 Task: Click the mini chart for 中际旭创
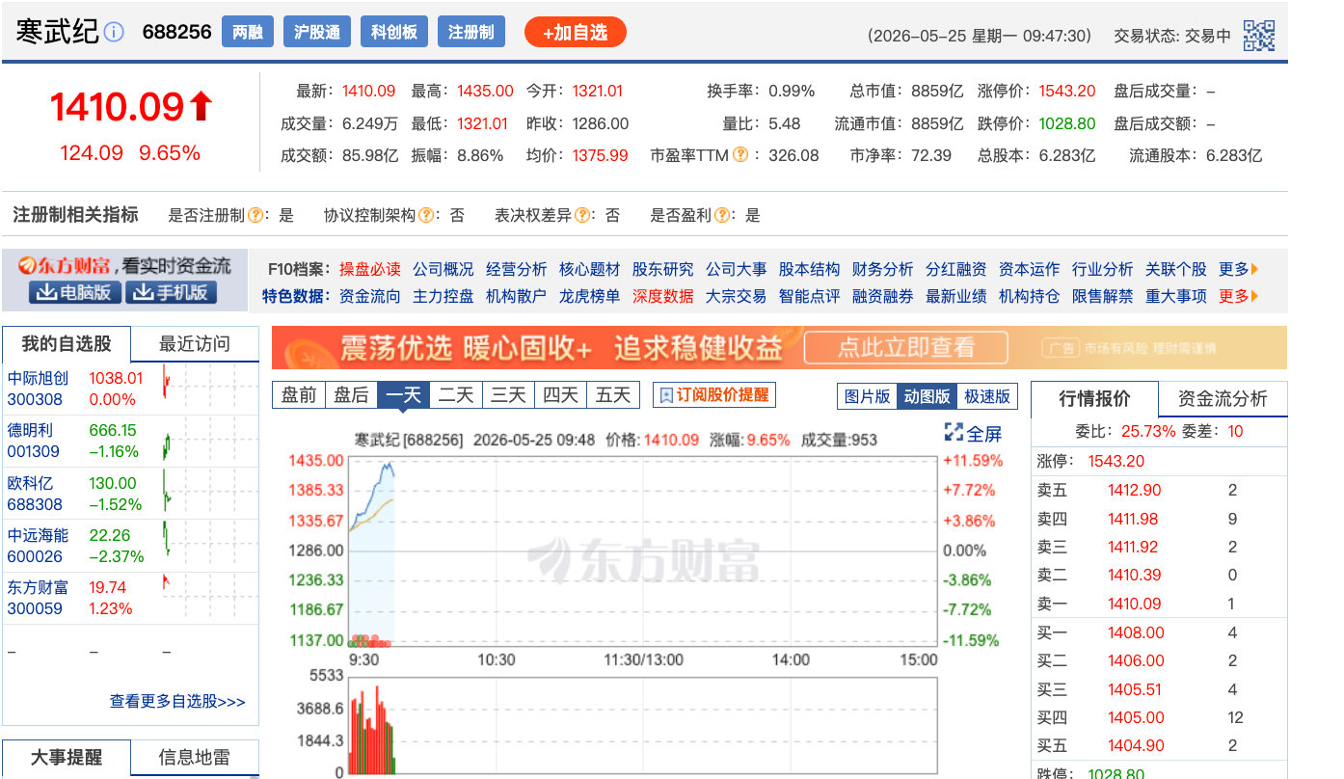point(210,389)
